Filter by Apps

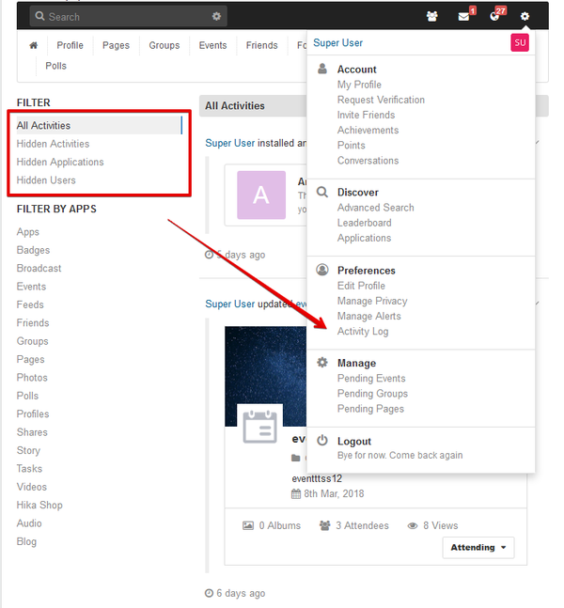point(27,232)
